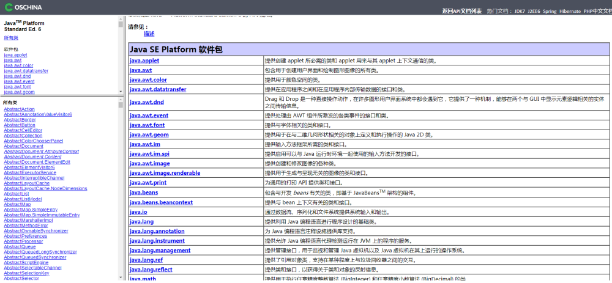The height and width of the screenshot is (283, 612).
Task: Open java.beans.beancontext package in the table
Action: [x=161, y=203]
